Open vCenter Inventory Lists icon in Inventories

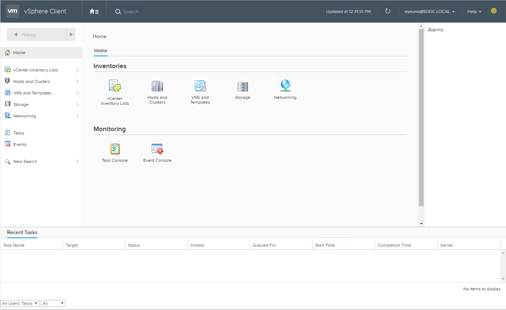115,86
